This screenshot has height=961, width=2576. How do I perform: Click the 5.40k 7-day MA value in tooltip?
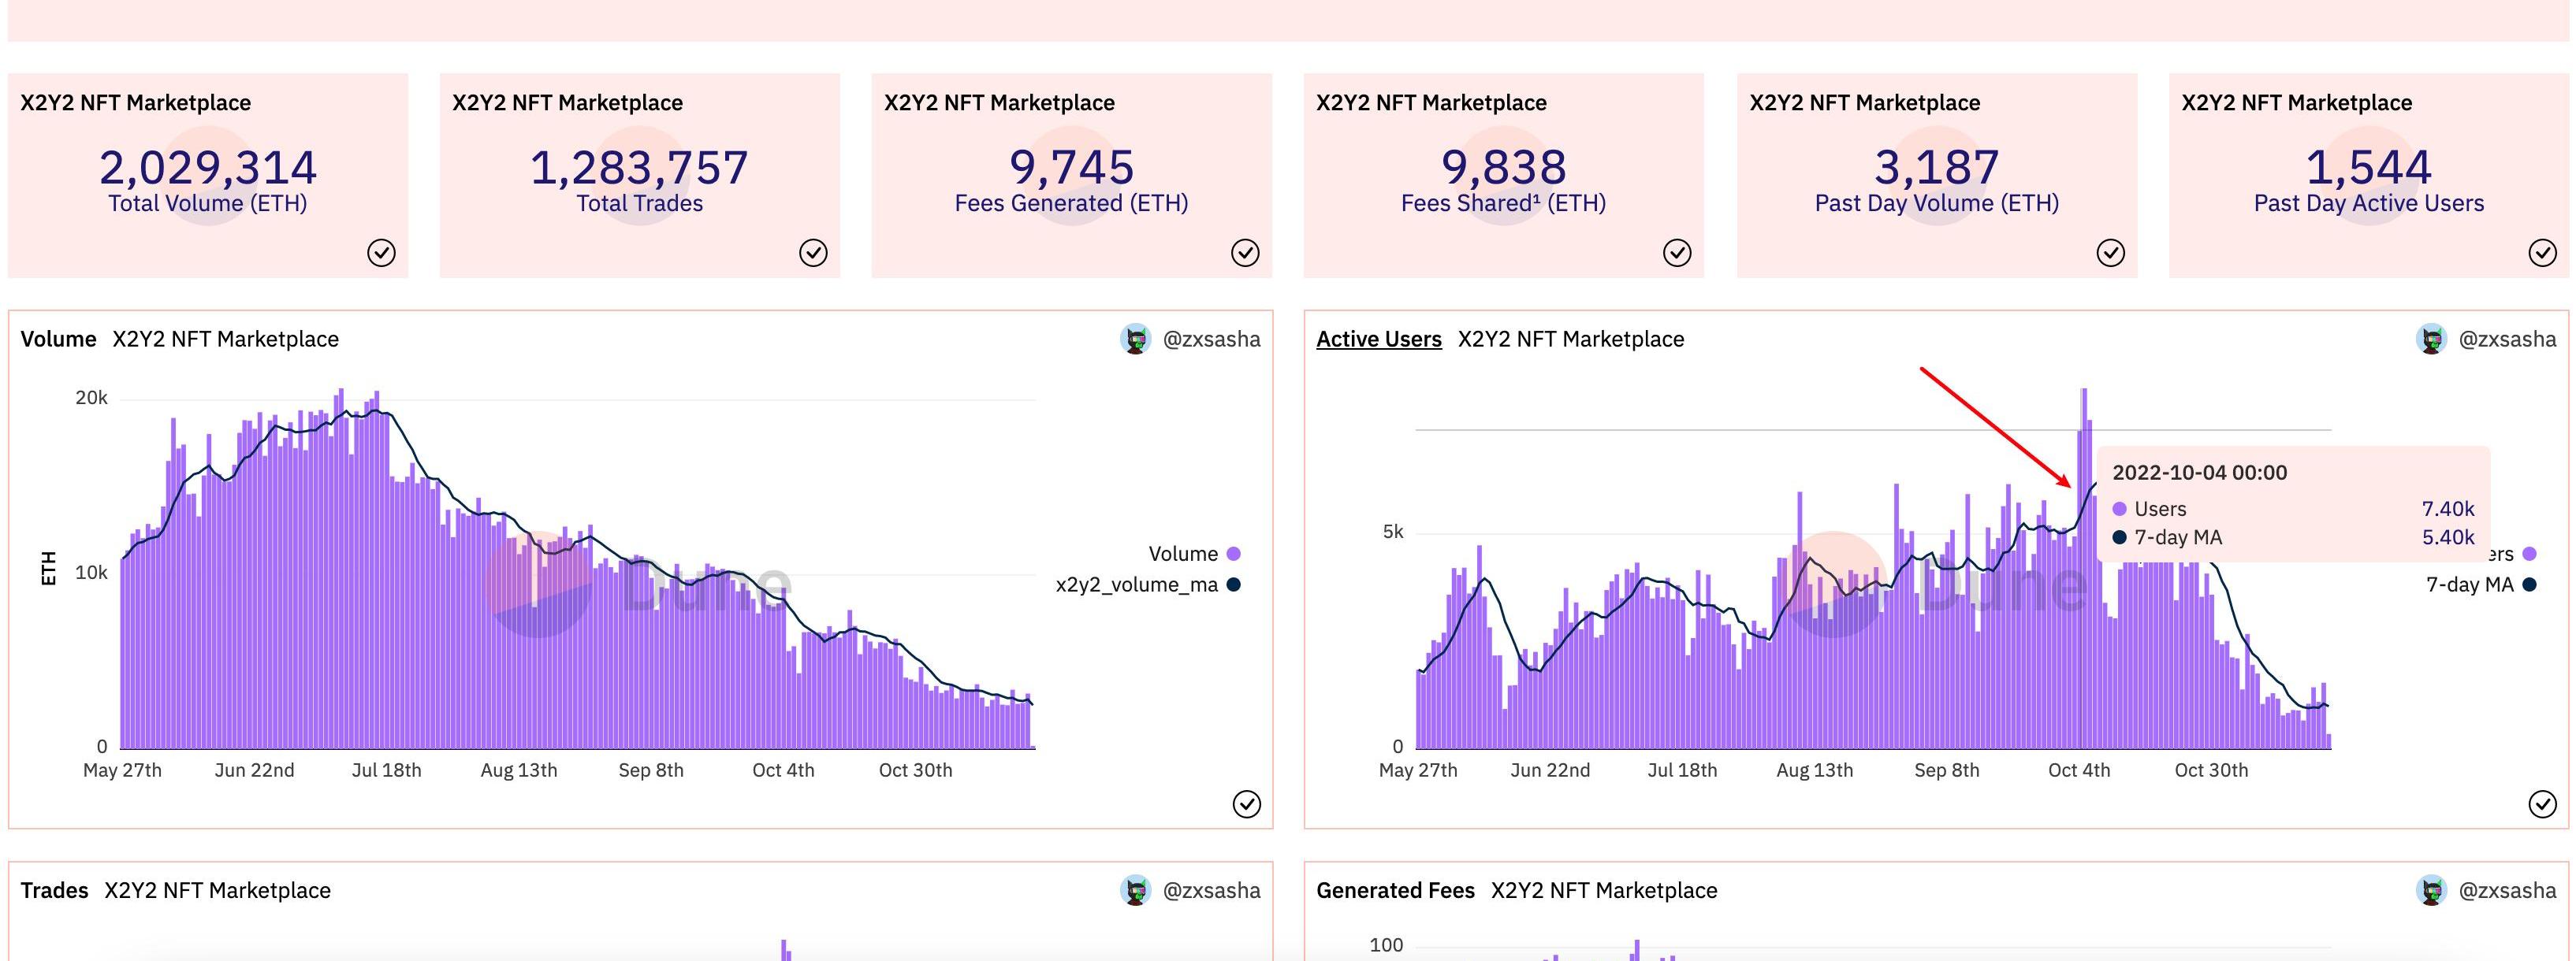(x=2447, y=537)
